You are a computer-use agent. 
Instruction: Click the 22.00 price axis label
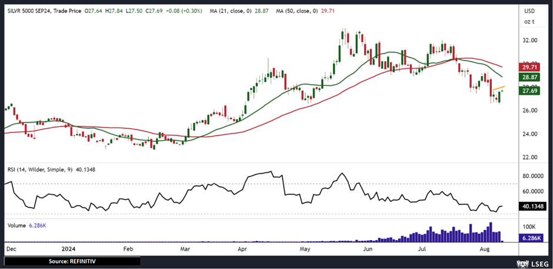tap(531, 157)
